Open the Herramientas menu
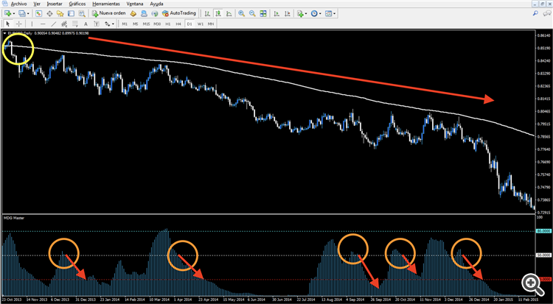The image size is (553, 304). (x=106, y=4)
